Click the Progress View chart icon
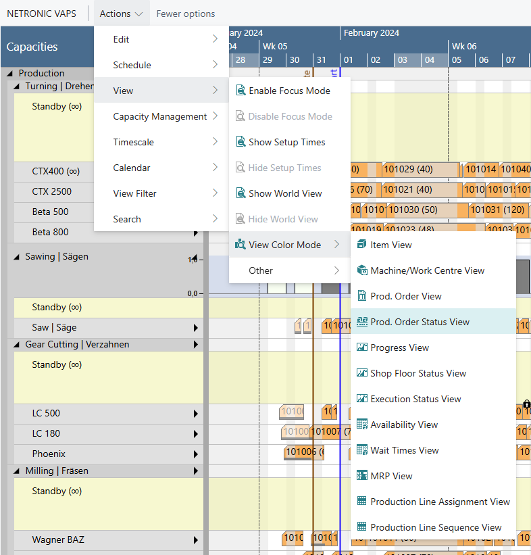531x555 pixels. tap(362, 347)
